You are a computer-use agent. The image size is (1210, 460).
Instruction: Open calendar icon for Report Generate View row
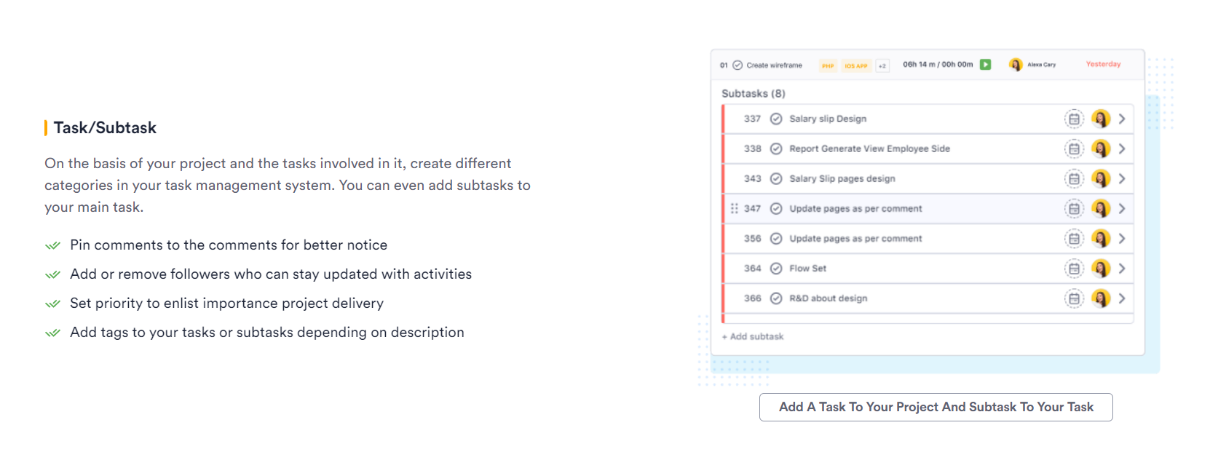coord(1074,148)
